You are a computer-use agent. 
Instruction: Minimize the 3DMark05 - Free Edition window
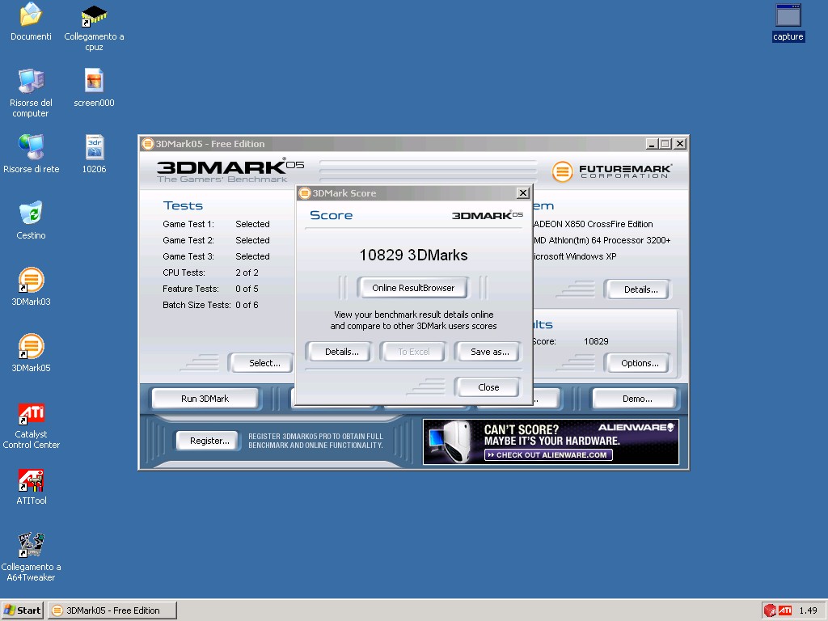[653, 144]
